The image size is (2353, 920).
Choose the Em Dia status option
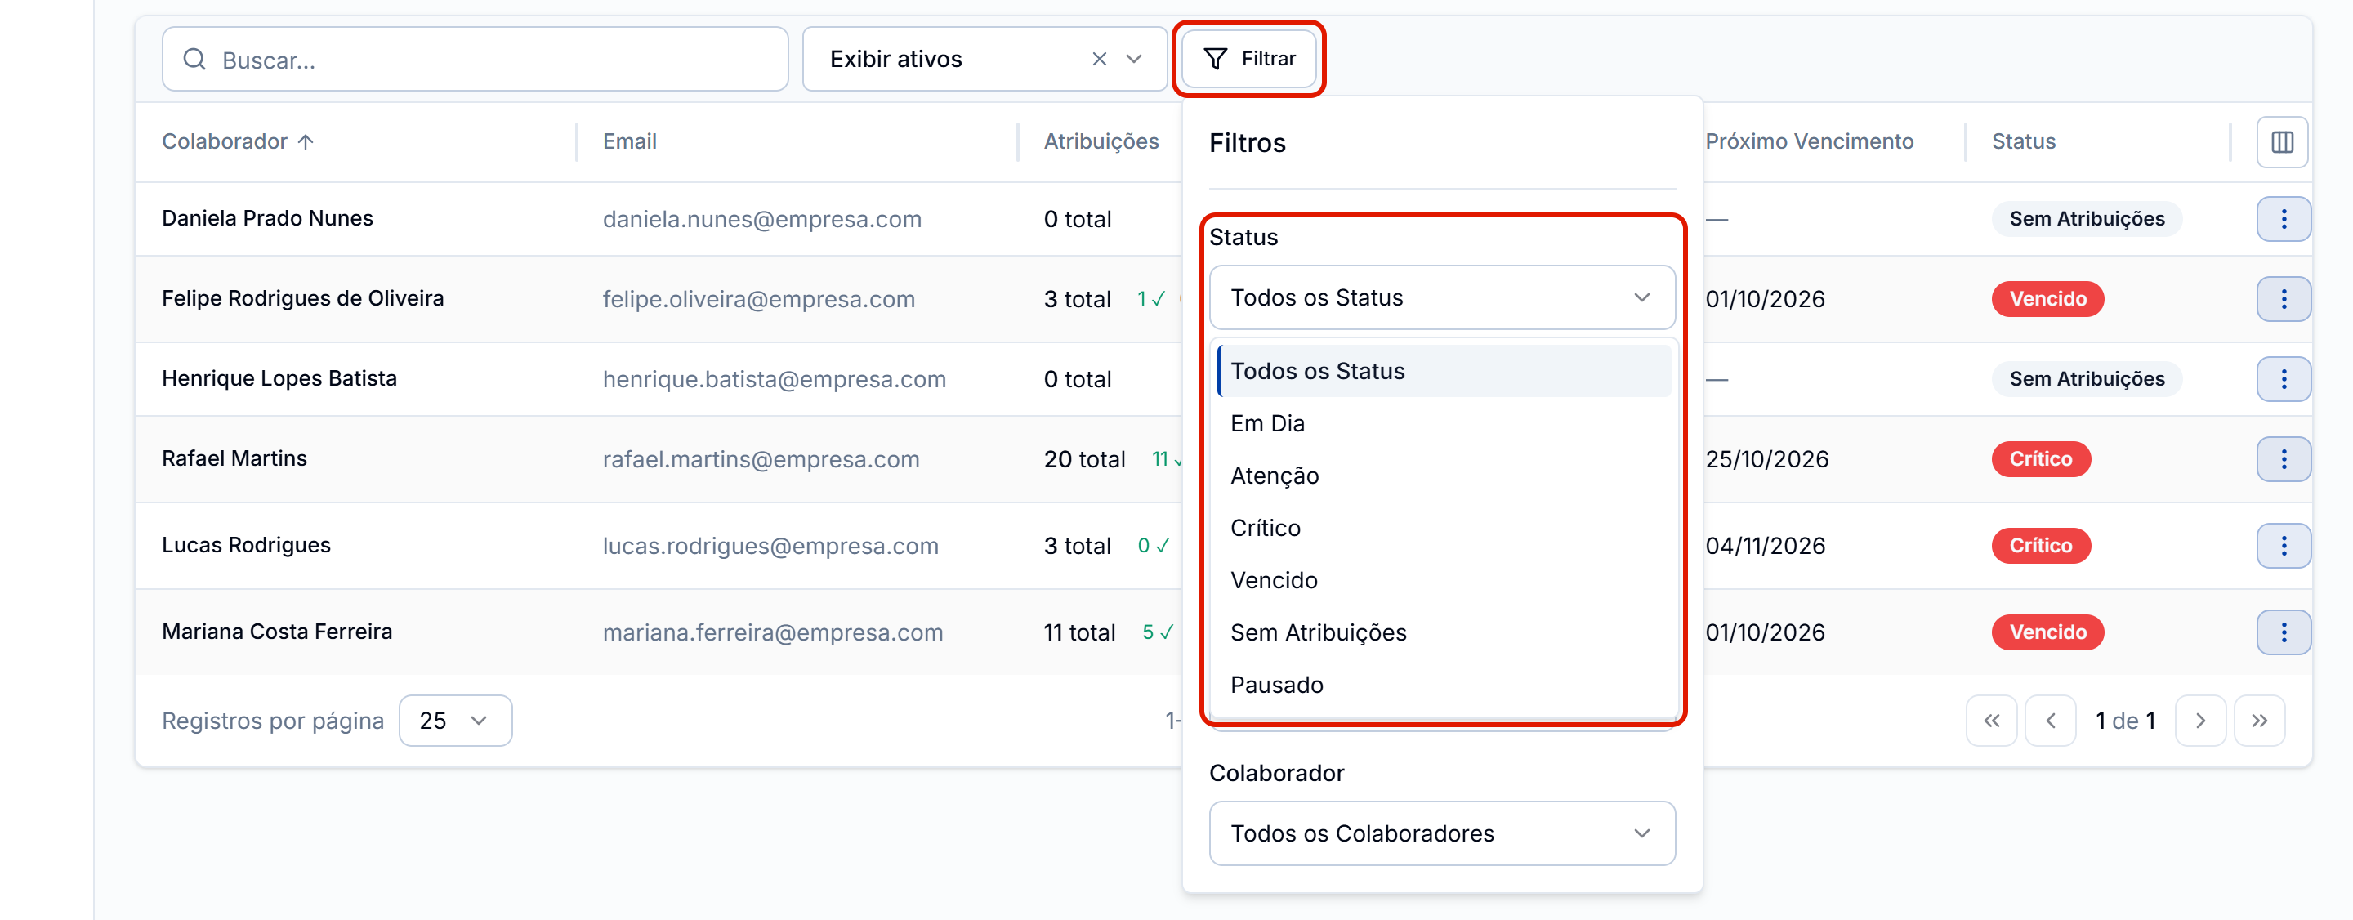click(x=1444, y=423)
